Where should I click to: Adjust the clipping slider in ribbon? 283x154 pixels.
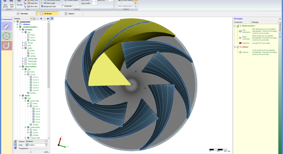pyautogui.click(x=125, y=3)
